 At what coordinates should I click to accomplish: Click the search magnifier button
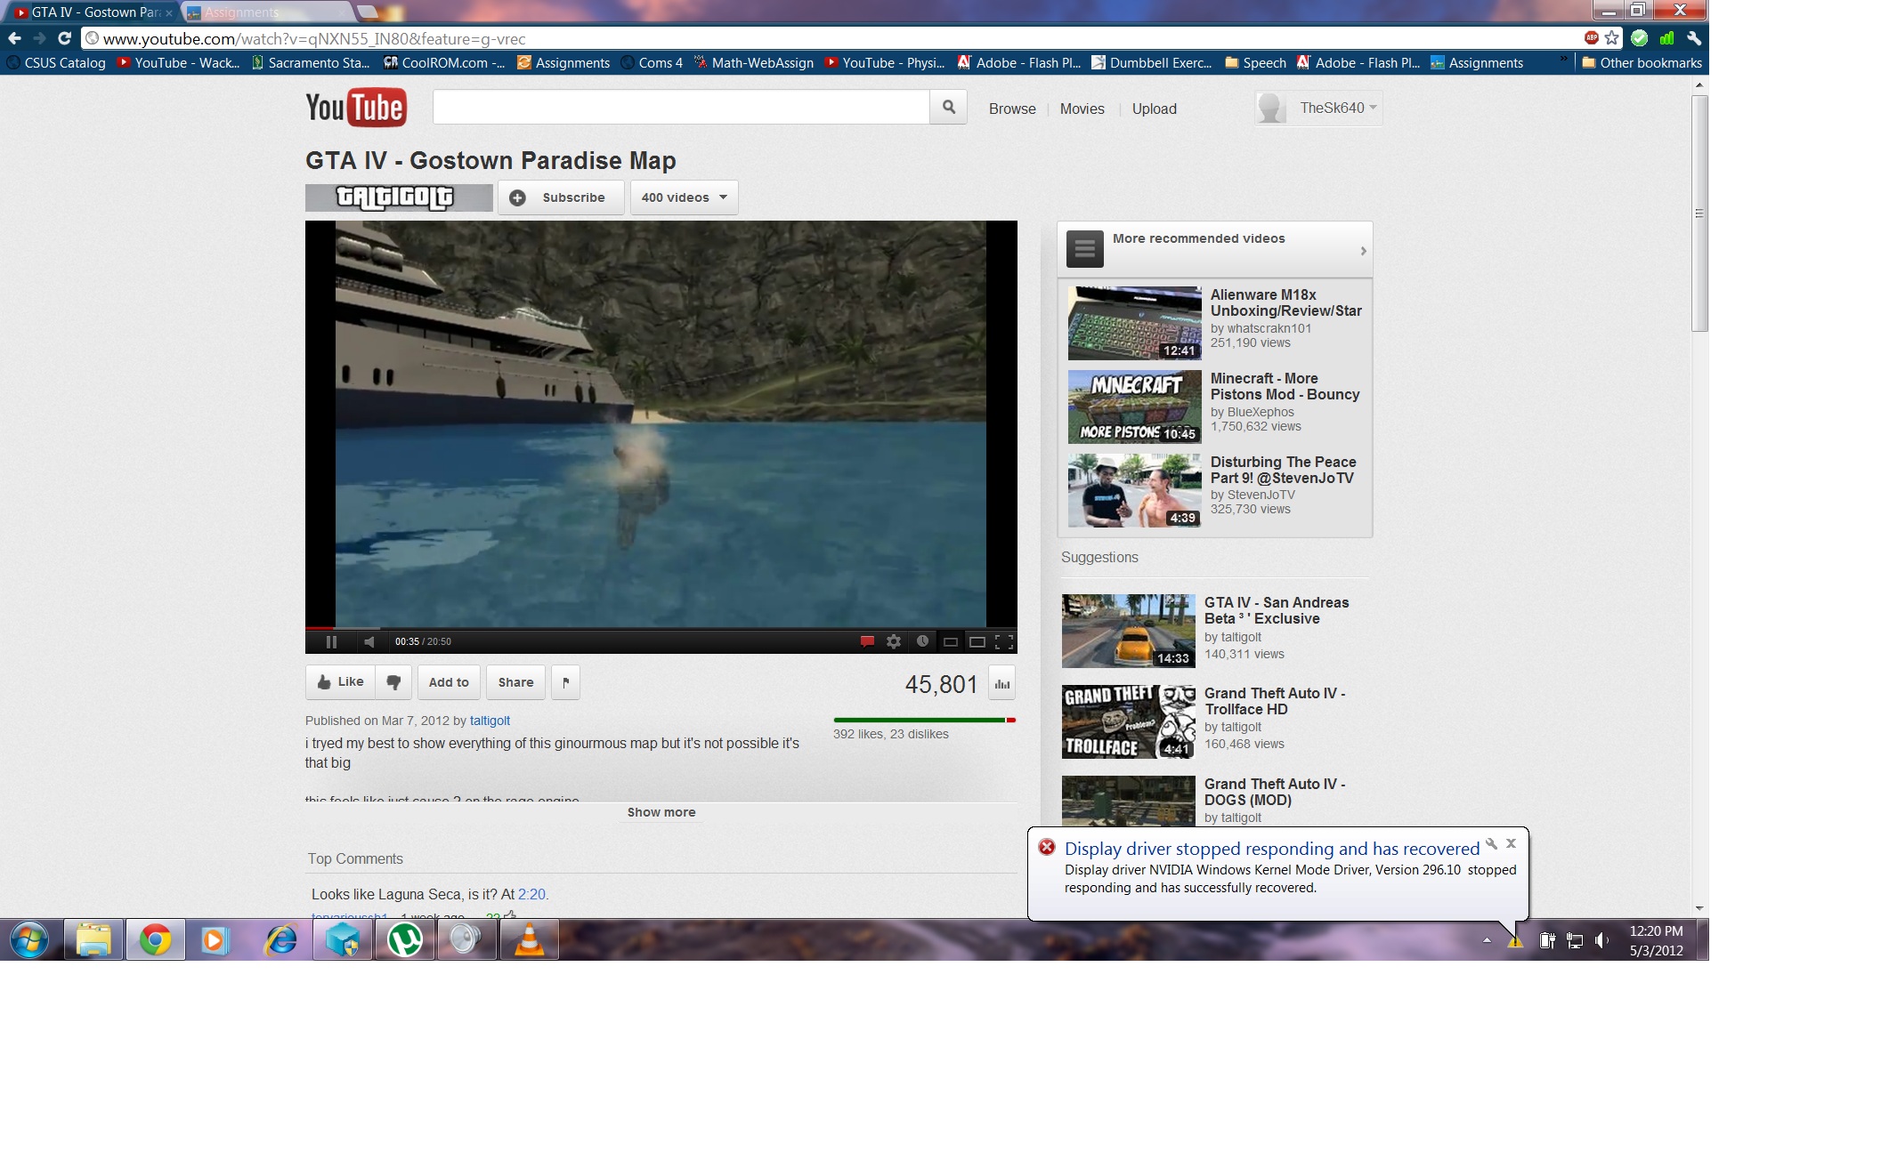point(948,108)
